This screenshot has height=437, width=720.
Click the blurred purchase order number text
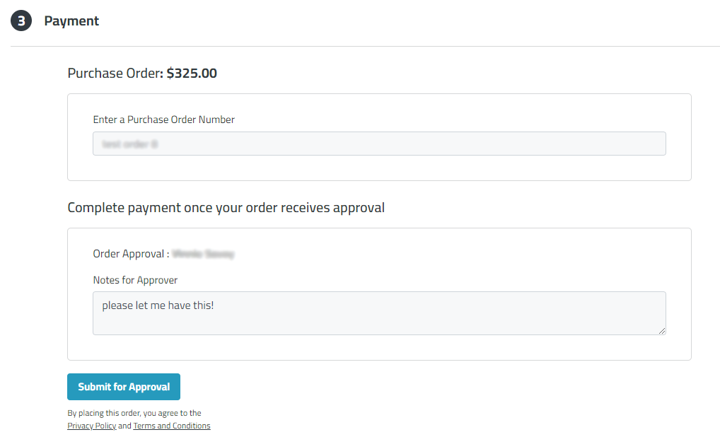click(130, 144)
